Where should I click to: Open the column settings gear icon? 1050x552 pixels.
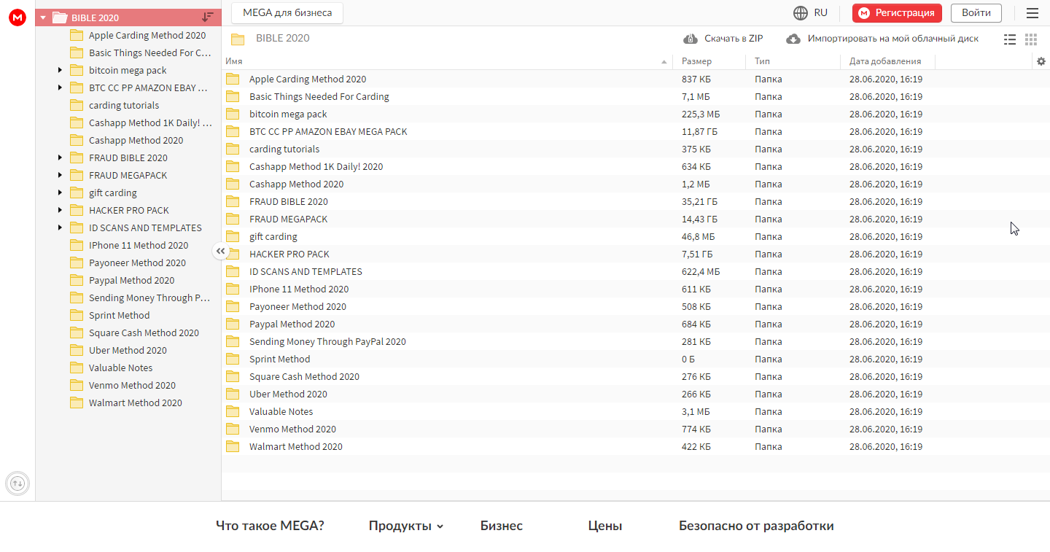coord(1041,62)
